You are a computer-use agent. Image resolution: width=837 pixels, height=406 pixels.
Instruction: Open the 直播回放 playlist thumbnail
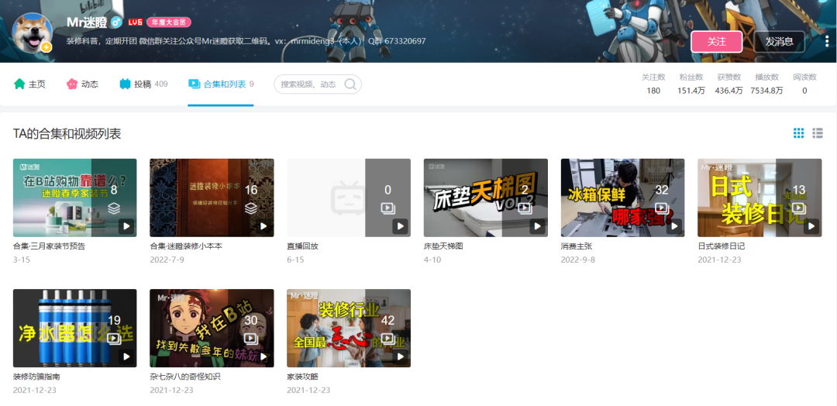tap(348, 198)
